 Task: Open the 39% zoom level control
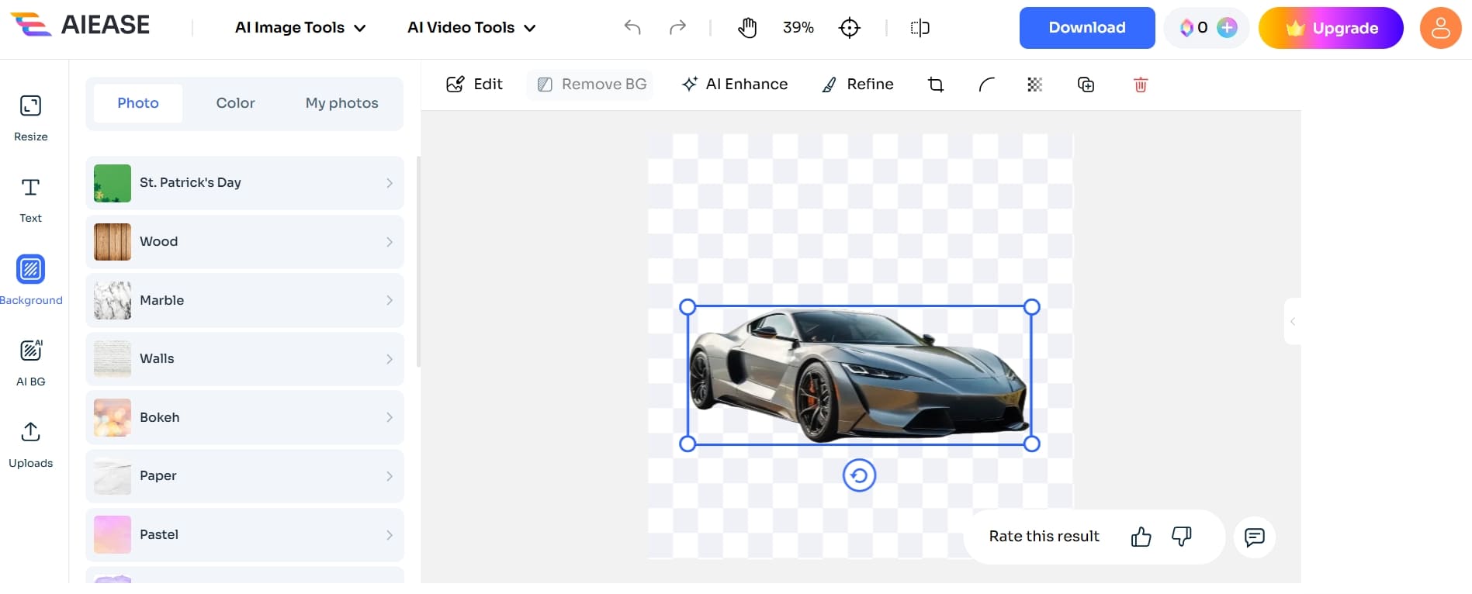pos(798,28)
